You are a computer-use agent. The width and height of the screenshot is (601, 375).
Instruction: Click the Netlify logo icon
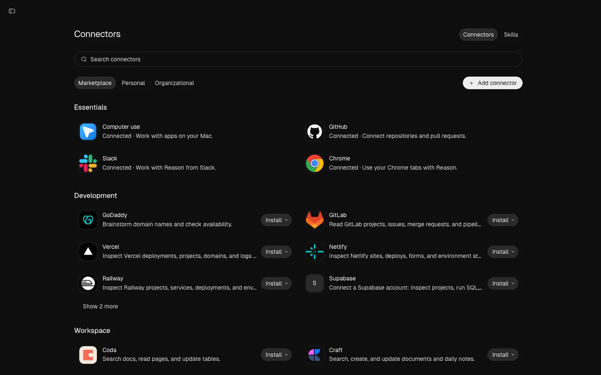point(314,252)
